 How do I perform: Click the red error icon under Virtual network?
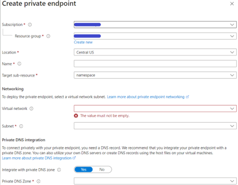click(x=76, y=116)
